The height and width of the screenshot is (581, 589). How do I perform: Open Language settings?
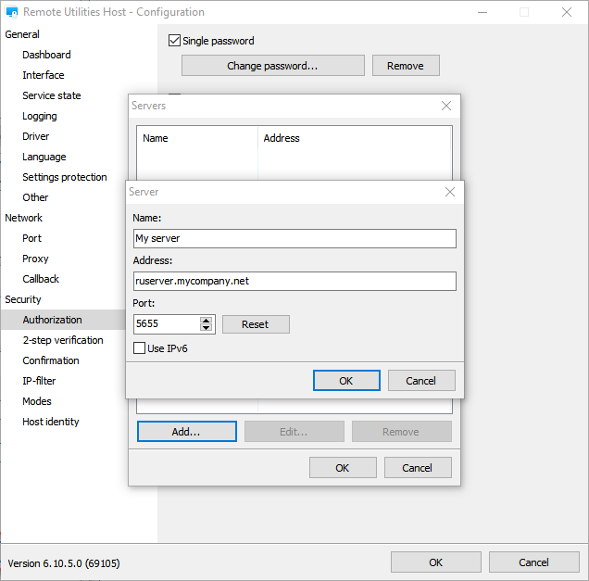pos(44,157)
